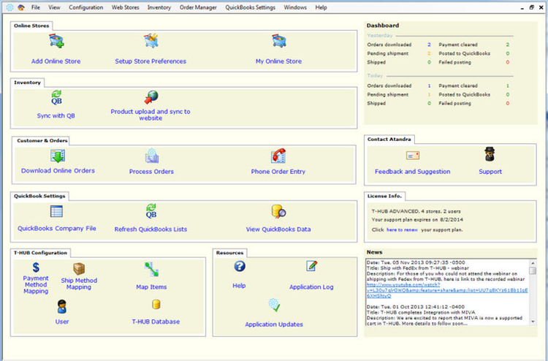Viewport: 548px width, 361px height.
Task: Click the News scrollbar down arrow
Action: [x=533, y=322]
